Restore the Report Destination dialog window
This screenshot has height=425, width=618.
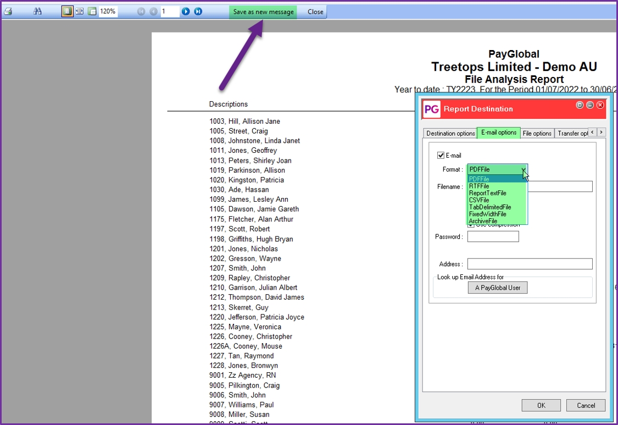[580, 105]
